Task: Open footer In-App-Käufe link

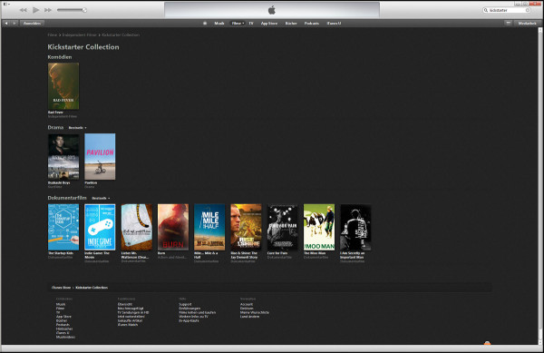Action: [189, 320]
